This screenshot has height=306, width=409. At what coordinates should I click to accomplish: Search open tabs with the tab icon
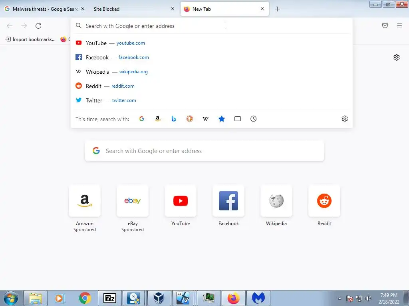click(237, 119)
